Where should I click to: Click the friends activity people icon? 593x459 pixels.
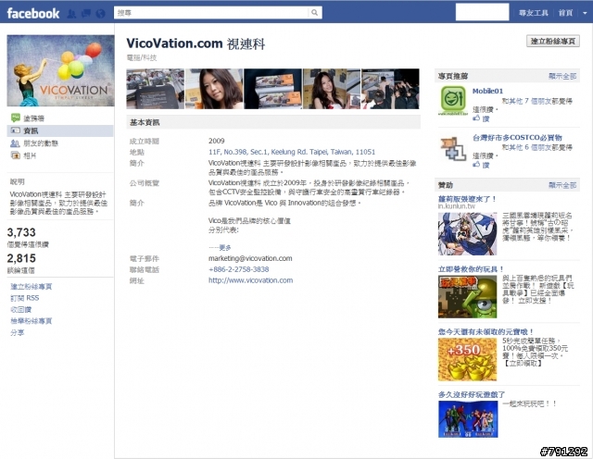coord(15,143)
